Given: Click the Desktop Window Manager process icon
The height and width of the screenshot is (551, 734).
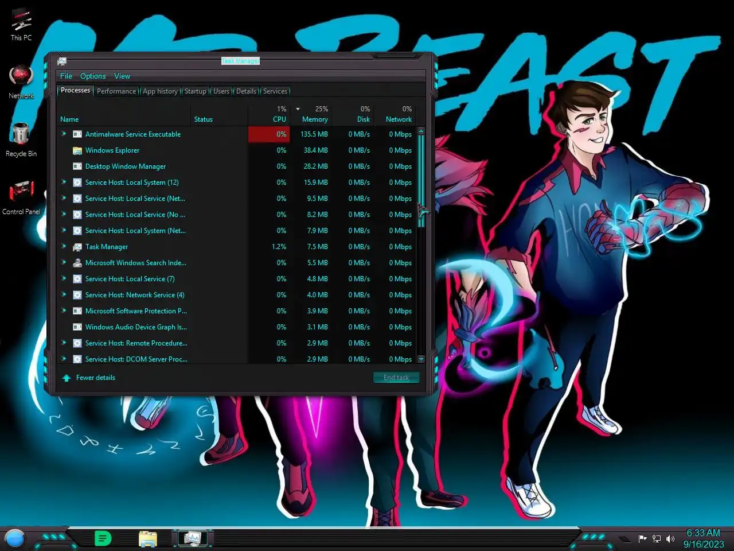Looking at the screenshot, I should [x=77, y=166].
